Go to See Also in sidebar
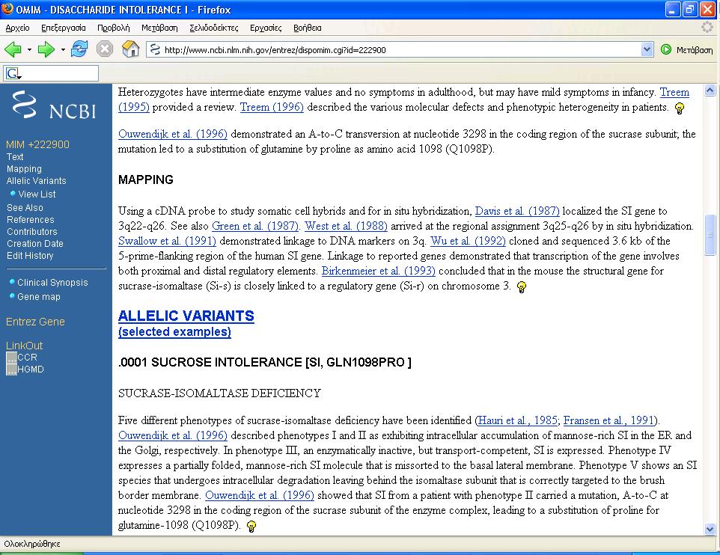 click(x=25, y=207)
